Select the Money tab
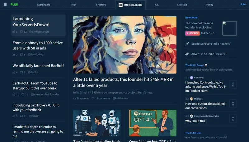 click(209, 5)
